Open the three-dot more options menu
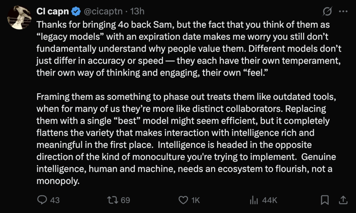The width and height of the screenshot is (356, 213). click(343, 12)
